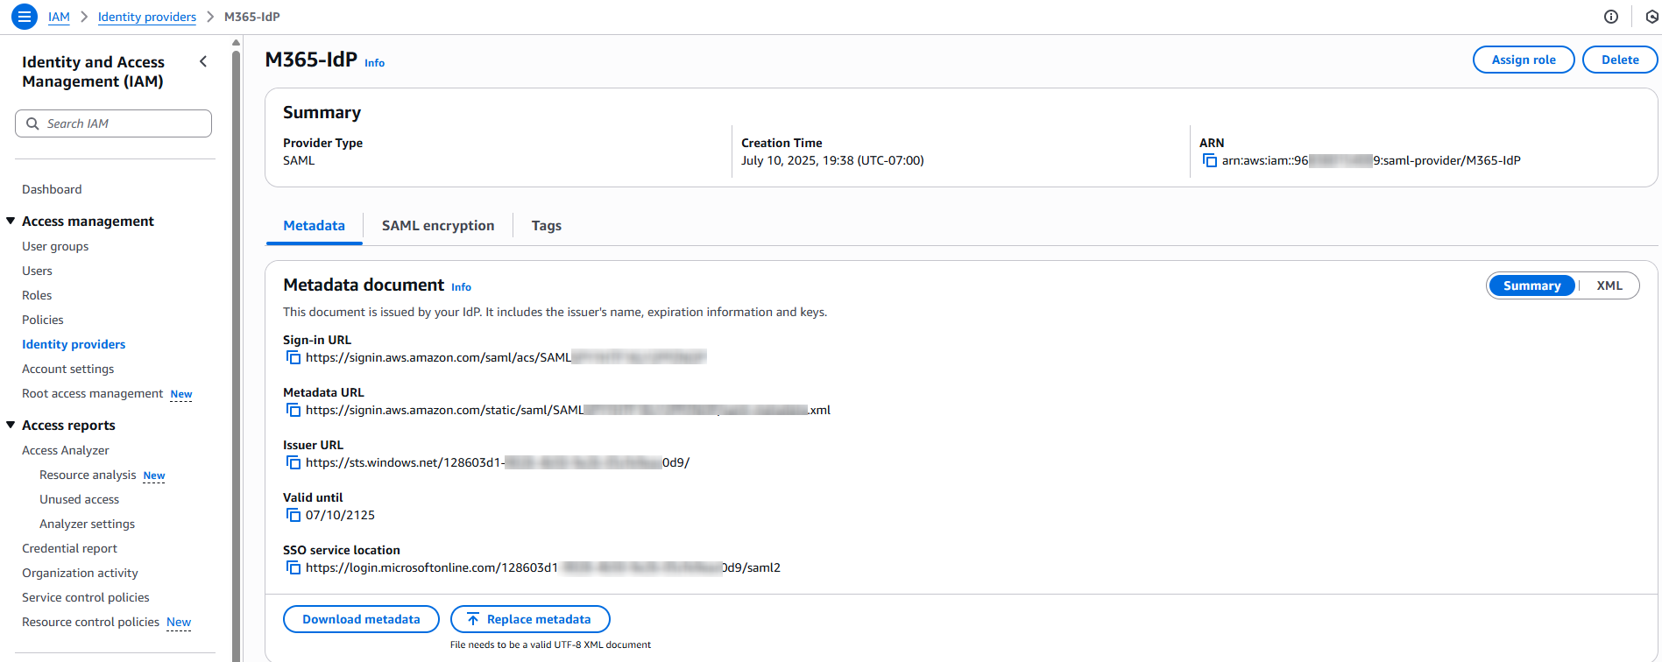Open Resource analysis in sidebar

coord(88,475)
